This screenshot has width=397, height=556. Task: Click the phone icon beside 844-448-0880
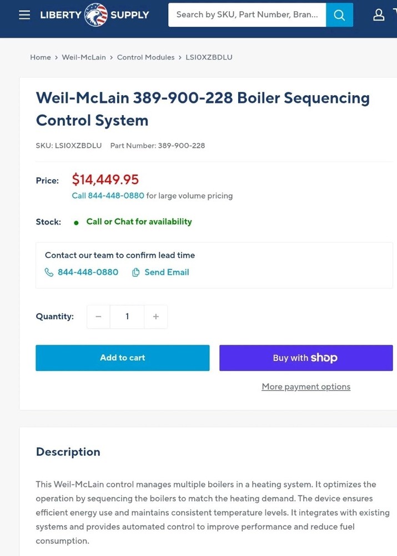(49, 272)
